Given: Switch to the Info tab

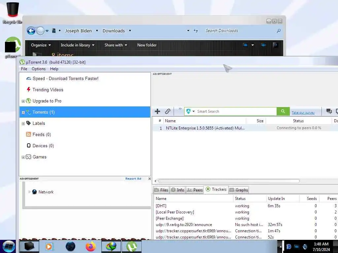Looking at the screenshot, I should 178,190.
